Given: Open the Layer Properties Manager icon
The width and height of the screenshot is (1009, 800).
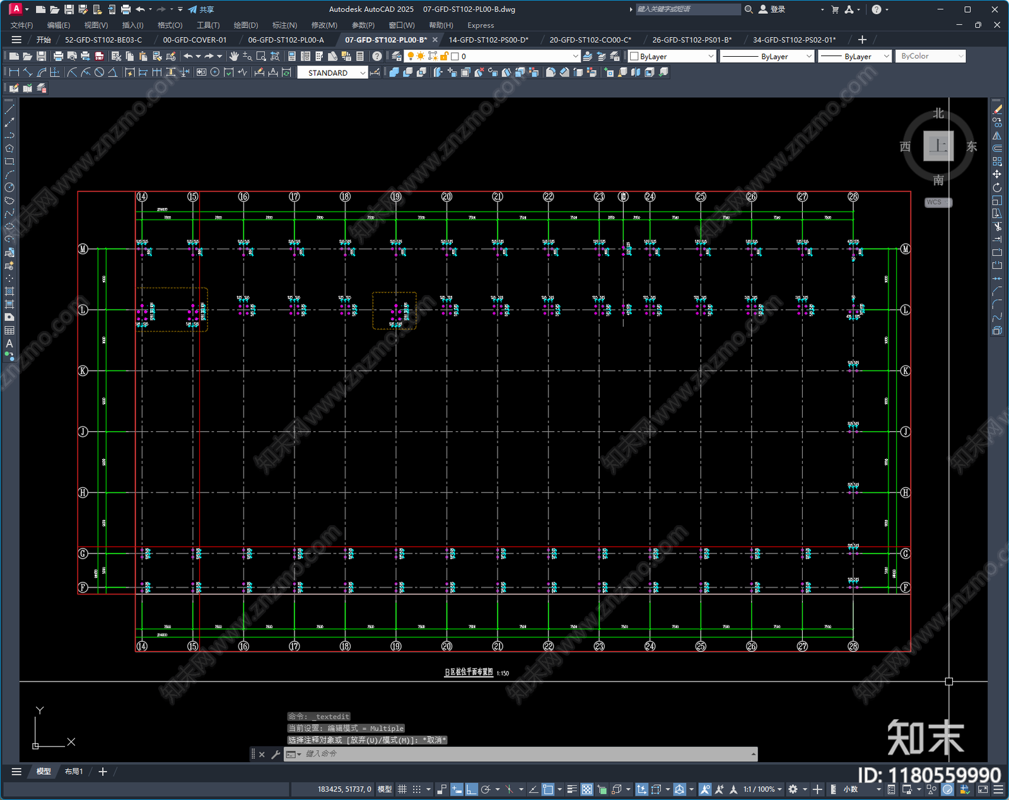Looking at the screenshot, I should coord(397,56).
